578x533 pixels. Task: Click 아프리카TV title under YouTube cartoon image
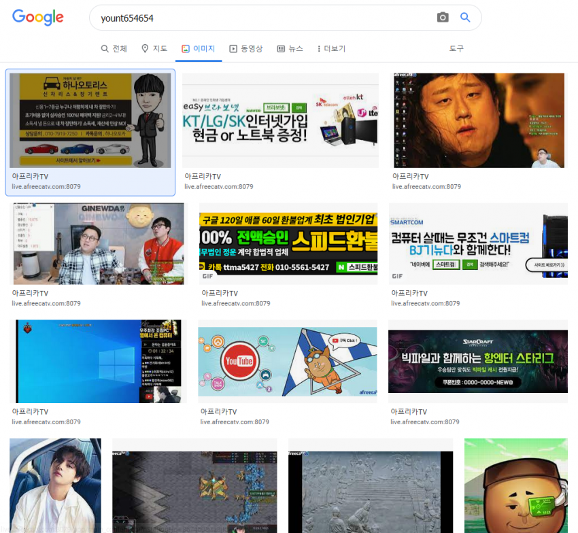click(218, 412)
